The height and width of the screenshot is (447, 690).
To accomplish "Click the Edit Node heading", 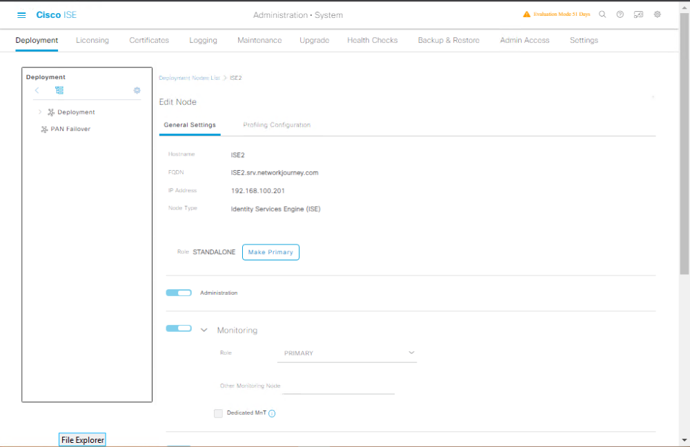I will tap(178, 102).
